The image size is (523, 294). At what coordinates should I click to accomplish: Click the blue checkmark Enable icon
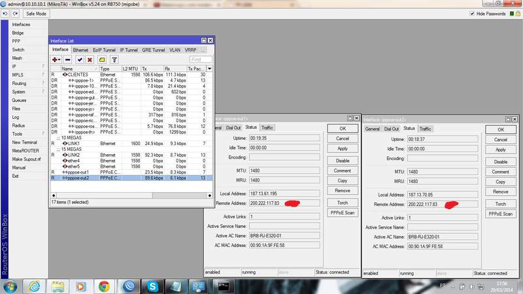click(x=80, y=59)
